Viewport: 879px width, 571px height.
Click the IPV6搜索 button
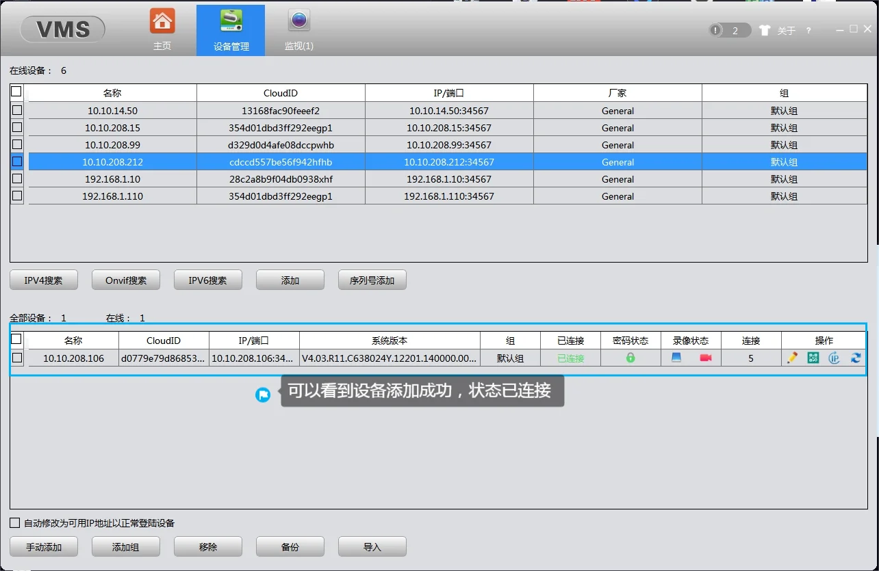pyautogui.click(x=208, y=280)
